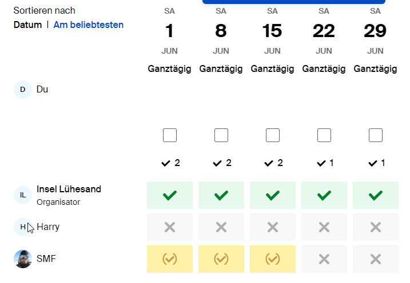This screenshot has height=283, width=410.
Task: Click the Insel Lühesand organiser name
Action: tap(69, 189)
